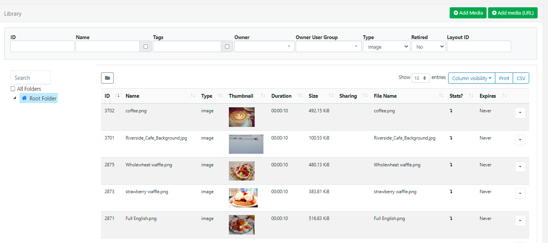Image resolution: width=548 pixels, height=243 pixels.
Task: Click Stats icon in coffee.png row
Action: point(451,111)
